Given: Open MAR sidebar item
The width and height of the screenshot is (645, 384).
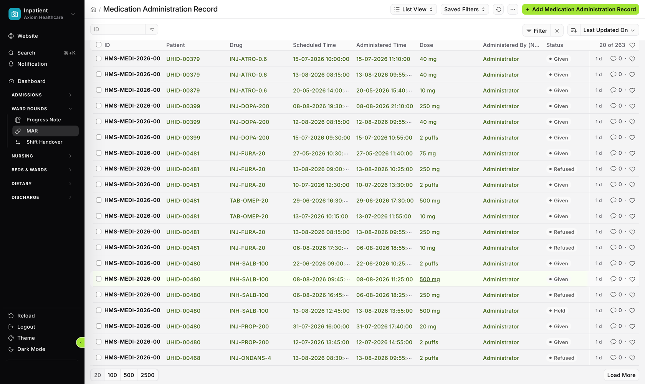Looking at the screenshot, I should pyautogui.click(x=45, y=131).
